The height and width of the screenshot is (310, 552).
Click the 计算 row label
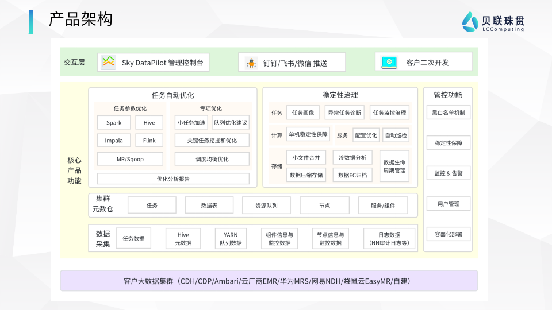click(277, 135)
